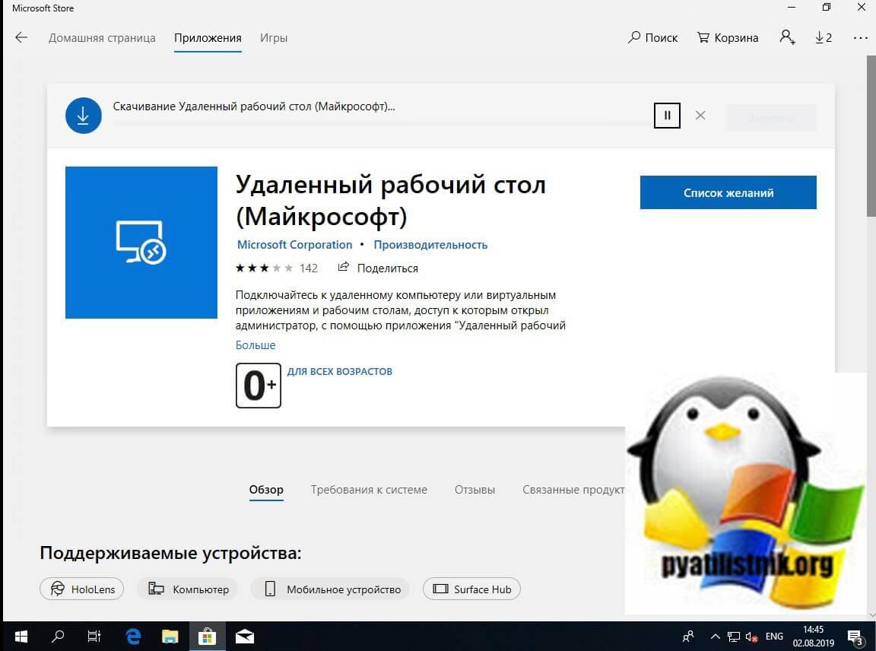
Task: Open the Производительность category link
Action: (430, 245)
